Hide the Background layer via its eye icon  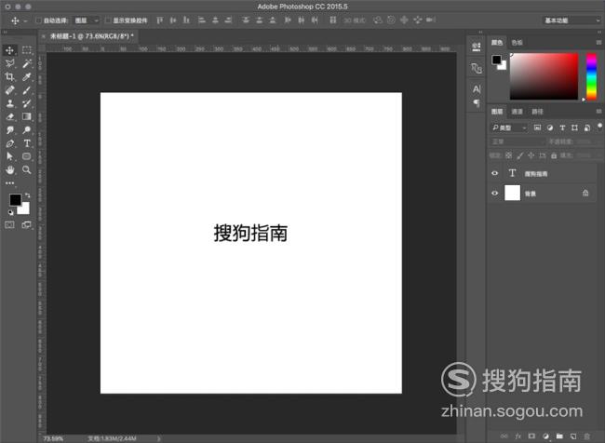point(494,193)
